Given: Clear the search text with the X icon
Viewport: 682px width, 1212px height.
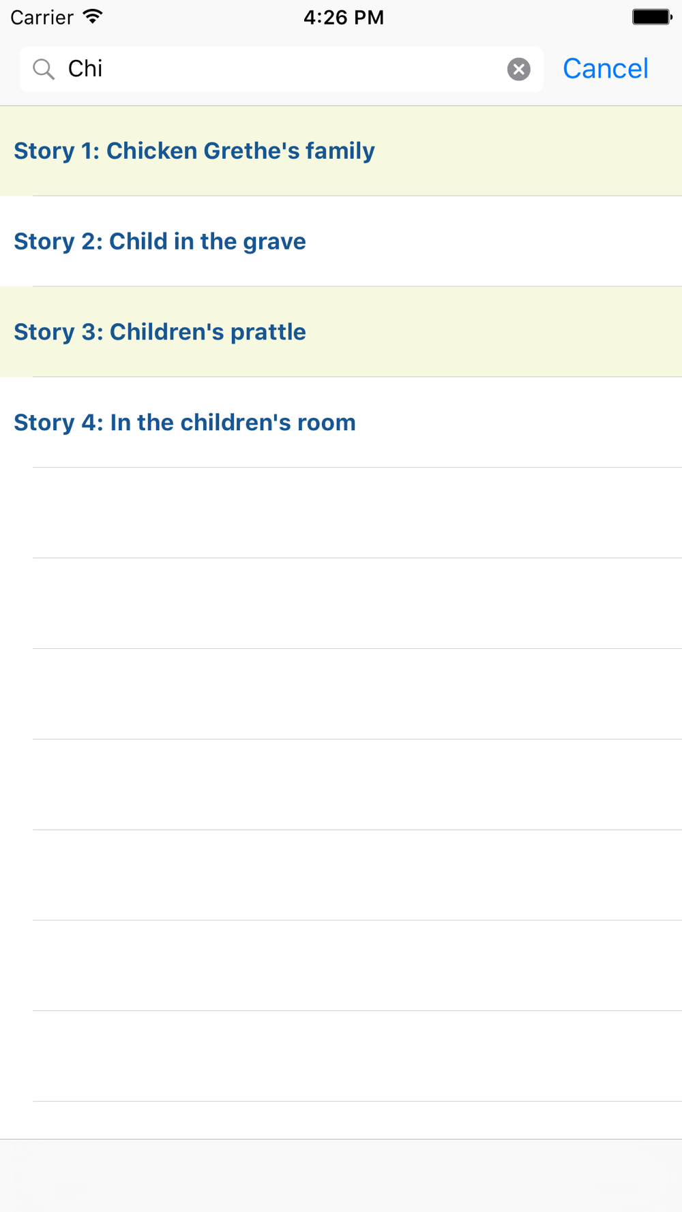Looking at the screenshot, I should coord(518,69).
